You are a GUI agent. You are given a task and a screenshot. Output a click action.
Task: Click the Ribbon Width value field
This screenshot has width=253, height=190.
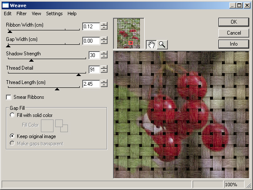click(x=91, y=26)
